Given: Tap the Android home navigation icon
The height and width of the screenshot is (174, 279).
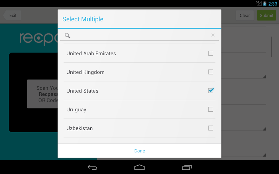Looking at the screenshot, I should (x=139, y=167).
